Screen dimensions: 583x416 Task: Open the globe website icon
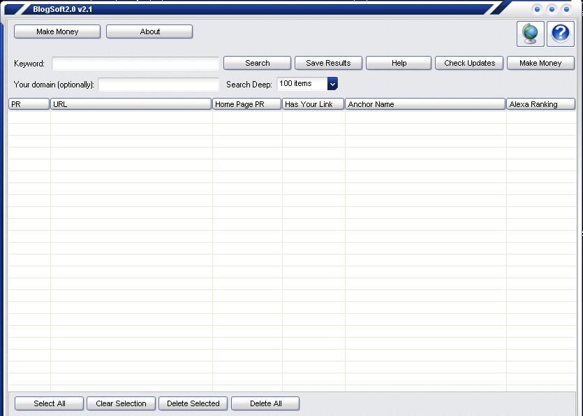pyautogui.click(x=530, y=34)
